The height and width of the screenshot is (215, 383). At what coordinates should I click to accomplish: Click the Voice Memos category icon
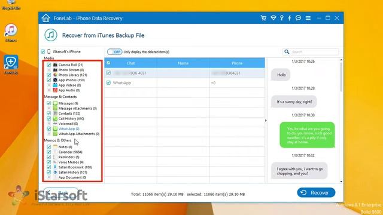pyautogui.click(x=55, y=162)
